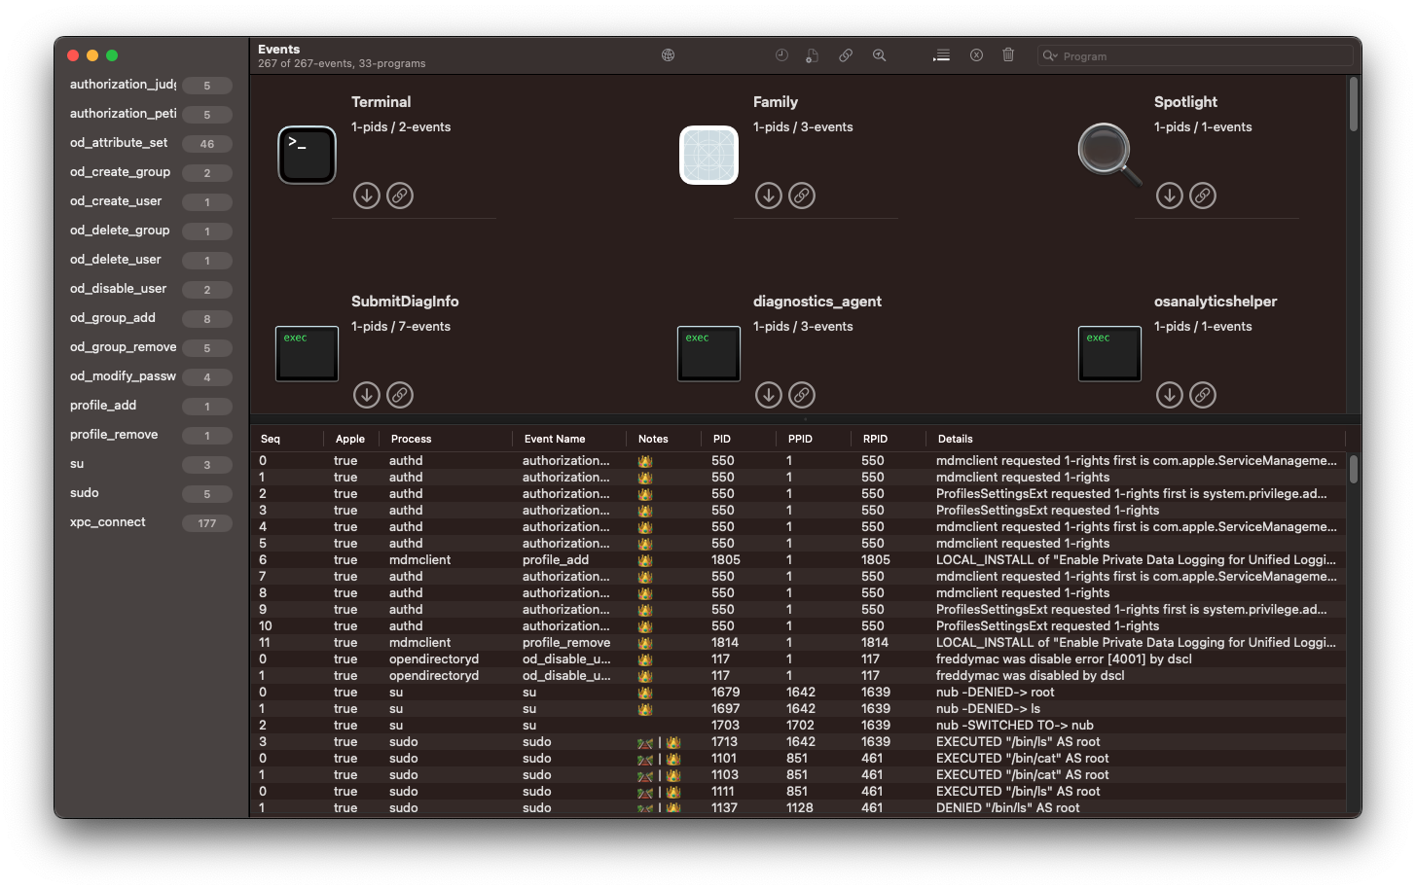Select the sudo row with PID 1713
This screenshot has height=890, width=1416.
[x=800, y=742]
